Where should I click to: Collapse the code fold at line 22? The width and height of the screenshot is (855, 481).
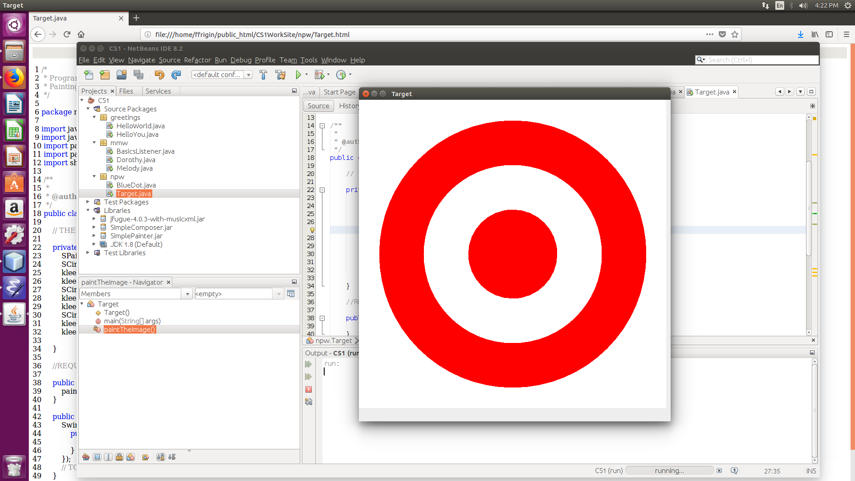tap(322, 190)
